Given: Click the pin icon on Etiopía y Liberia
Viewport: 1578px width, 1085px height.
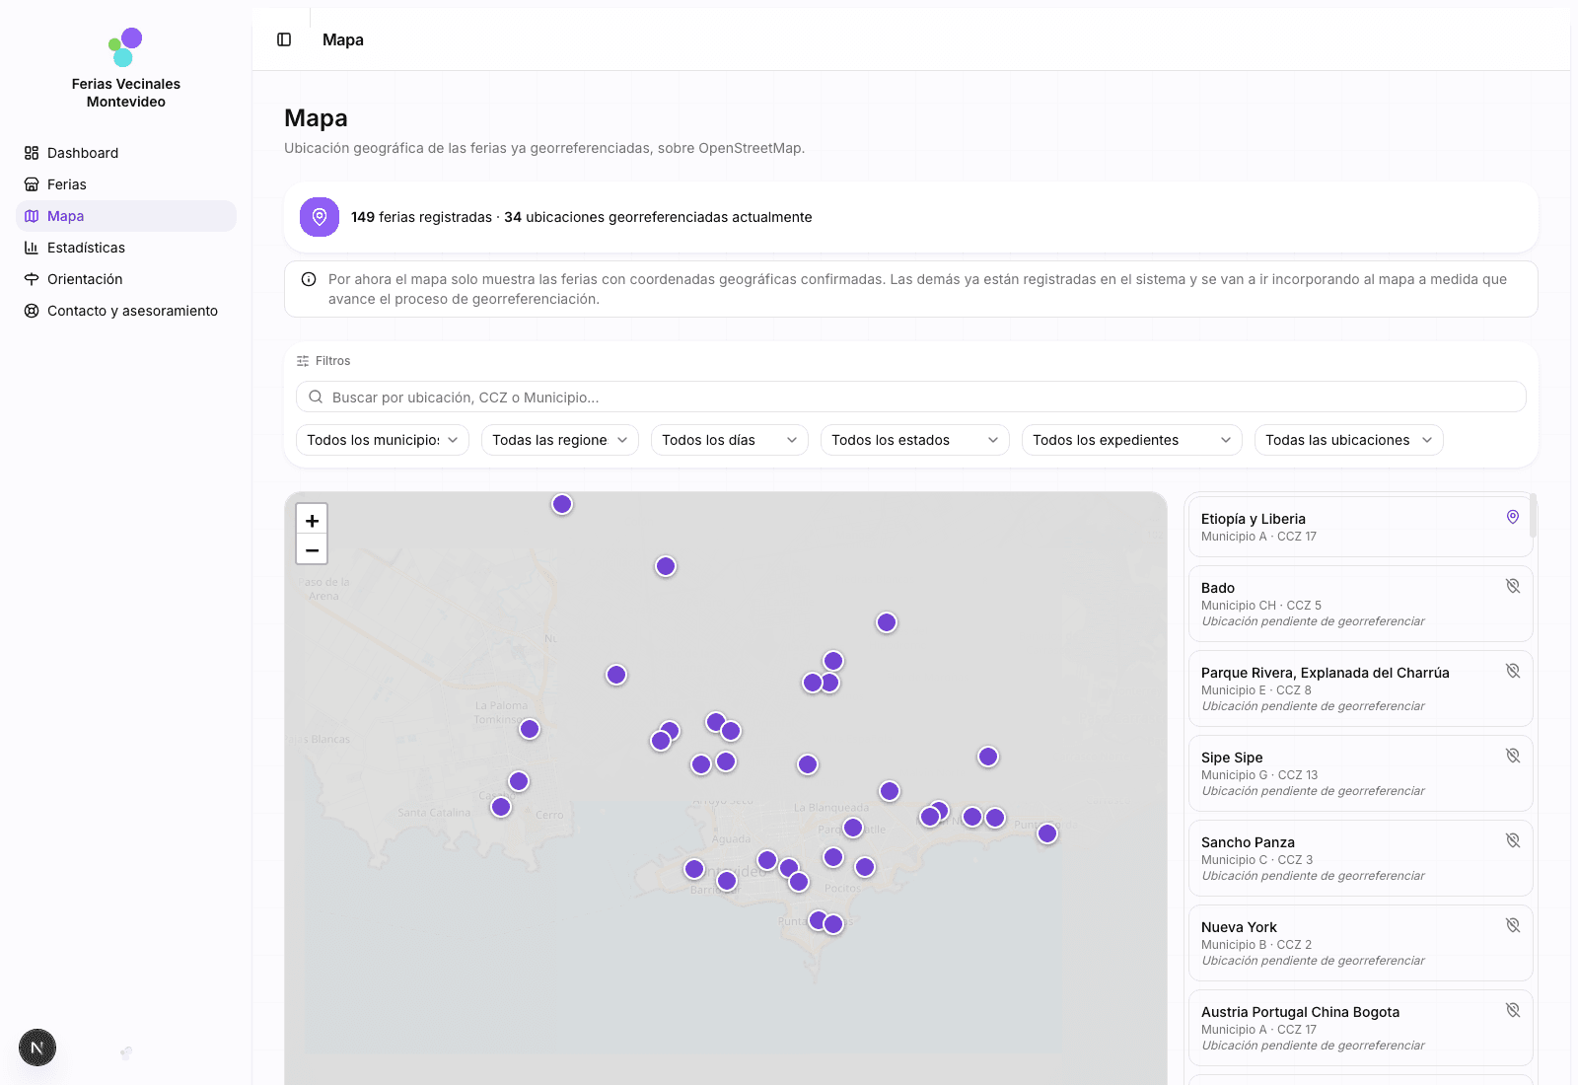Looking at the screenshot, I should [x=1513, y=517].
